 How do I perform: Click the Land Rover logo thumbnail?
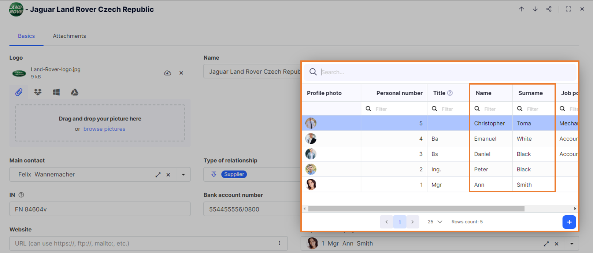(x=19, y=73)
